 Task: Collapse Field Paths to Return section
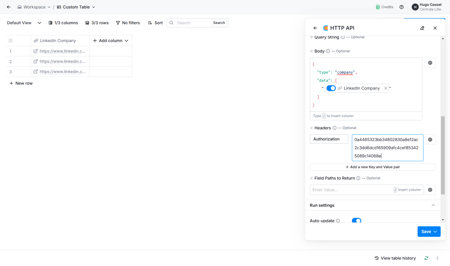(x=312, y=178)
